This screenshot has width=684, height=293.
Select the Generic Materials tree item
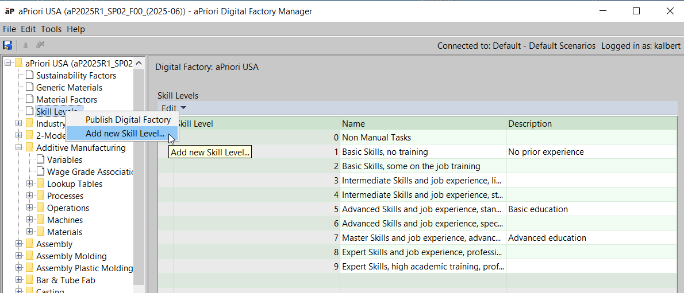point(70,88)
